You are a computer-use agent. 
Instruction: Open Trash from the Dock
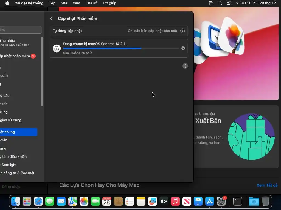click(x=265, y=201)
